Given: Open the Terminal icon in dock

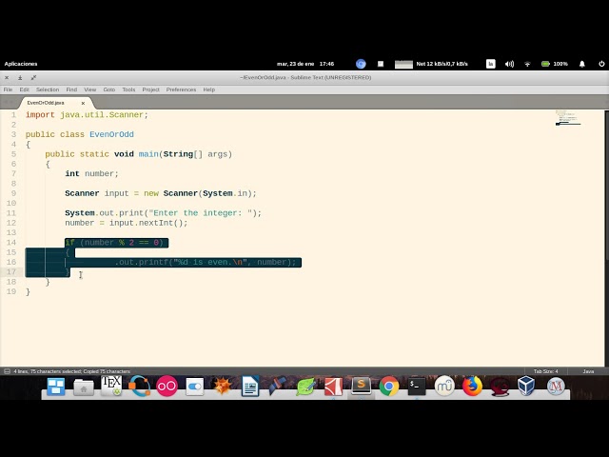Looking at the screenshot, I should click(417, 387).
